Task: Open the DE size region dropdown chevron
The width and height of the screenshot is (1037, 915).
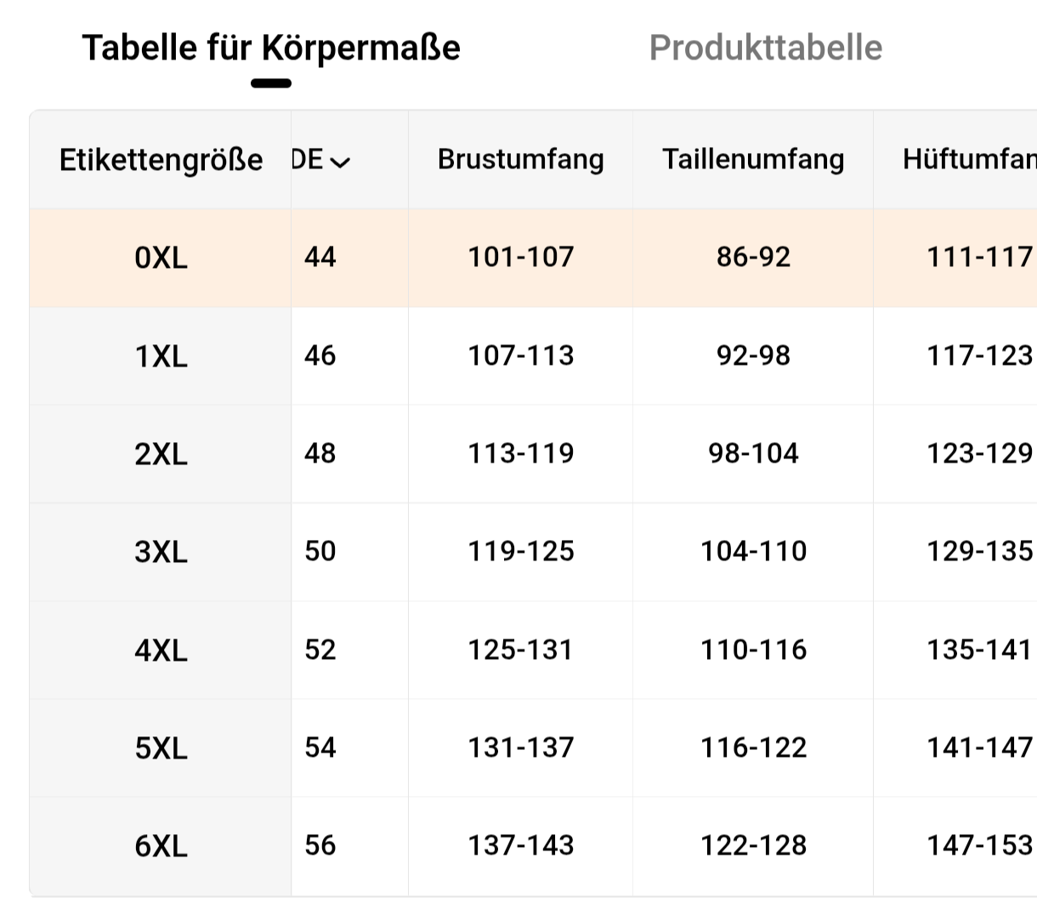Action: [x=339, y=161]
